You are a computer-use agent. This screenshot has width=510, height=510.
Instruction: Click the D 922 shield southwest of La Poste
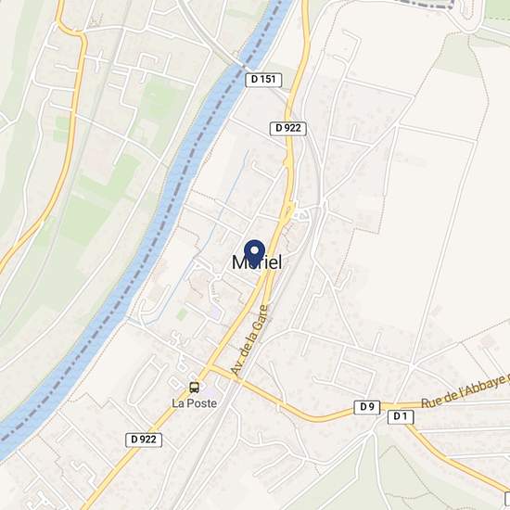pyautogui.click(x=144, y=440)
